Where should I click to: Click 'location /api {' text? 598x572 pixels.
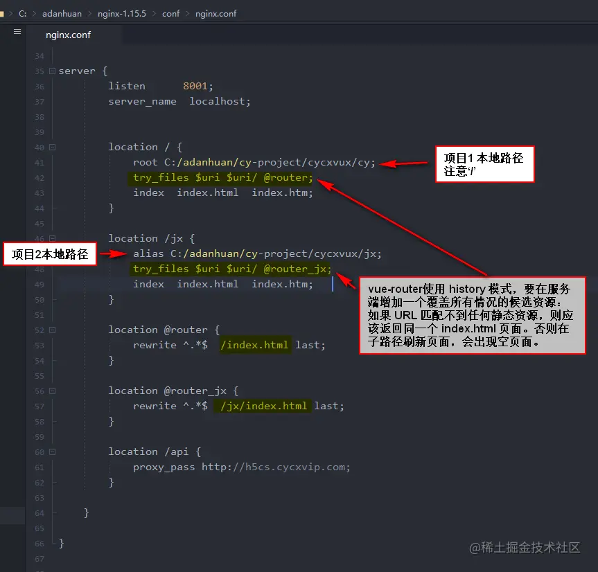[x=155, y=452]
